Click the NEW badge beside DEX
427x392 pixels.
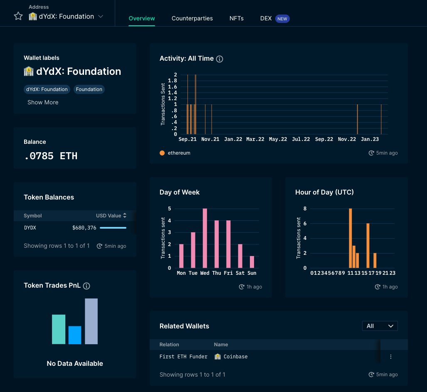(x=282, y=19)
